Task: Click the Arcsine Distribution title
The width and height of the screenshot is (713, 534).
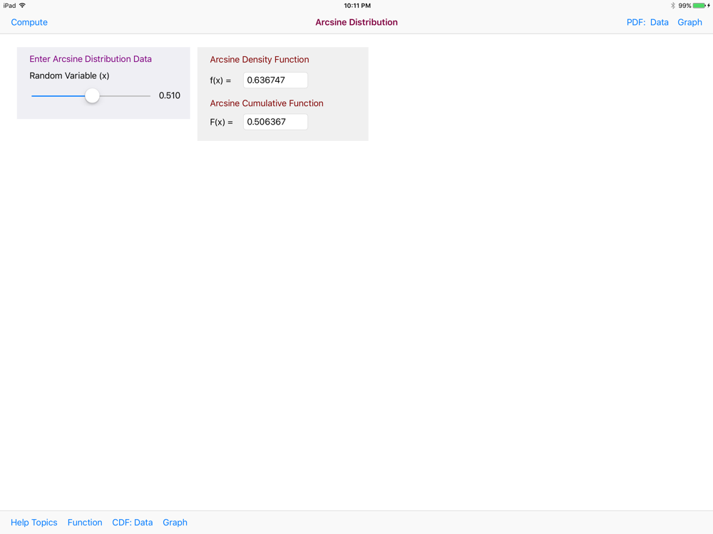Action: 356,22
